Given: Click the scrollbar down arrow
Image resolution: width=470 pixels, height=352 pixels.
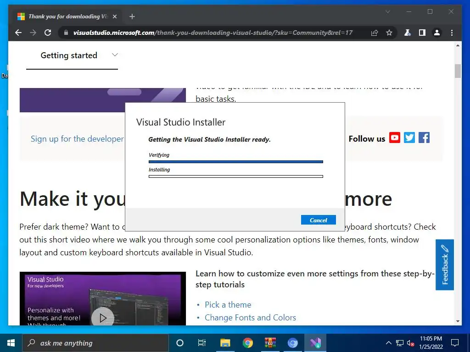Looking at the screenshot, I should coord(458,321).
